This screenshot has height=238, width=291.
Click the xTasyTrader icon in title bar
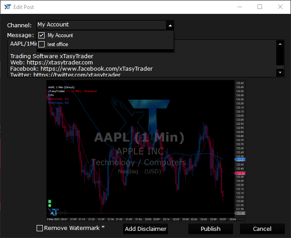8,7
